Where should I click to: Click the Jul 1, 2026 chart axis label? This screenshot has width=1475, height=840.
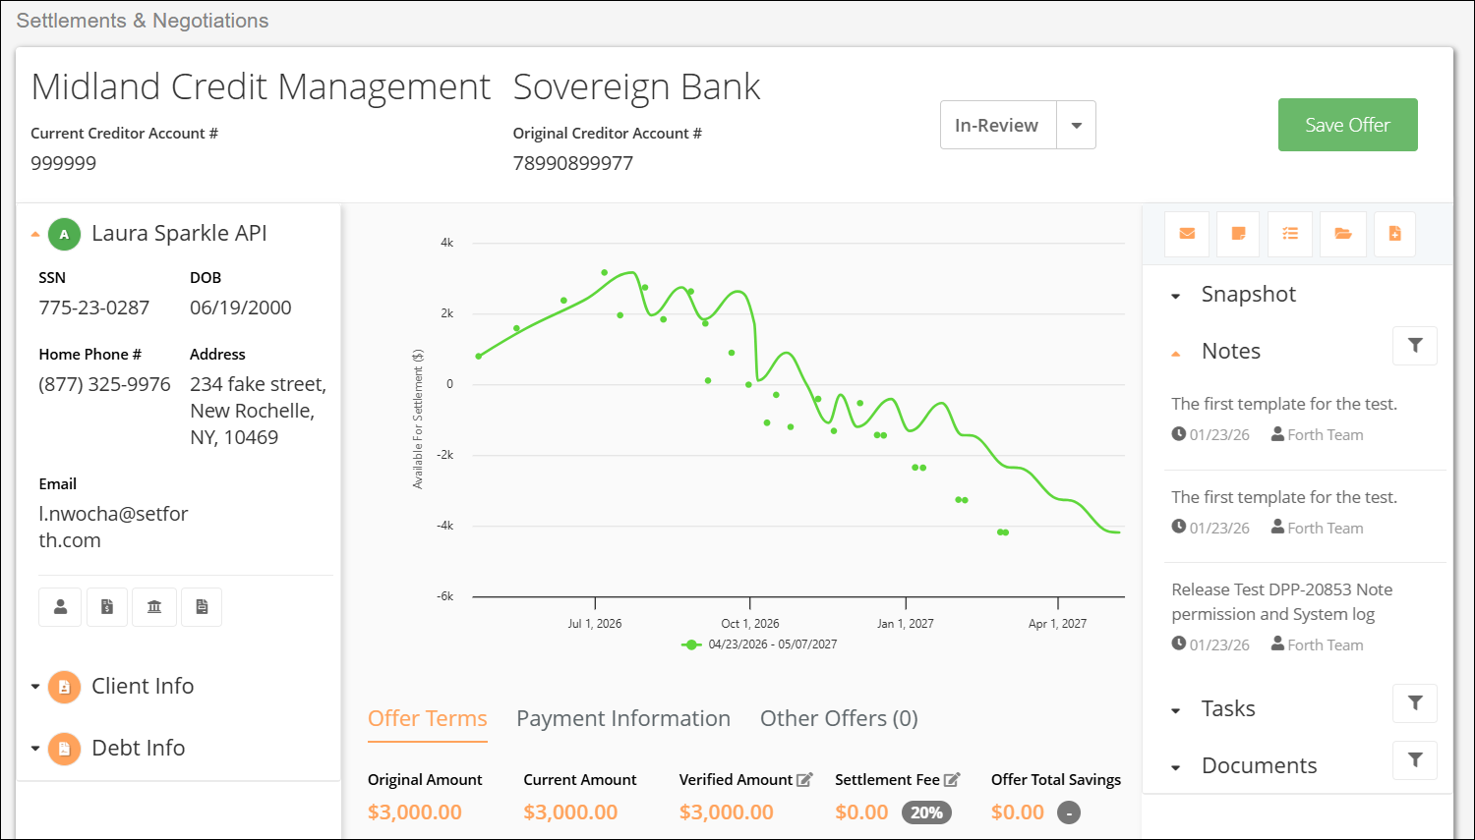click(x=595, y=624)
